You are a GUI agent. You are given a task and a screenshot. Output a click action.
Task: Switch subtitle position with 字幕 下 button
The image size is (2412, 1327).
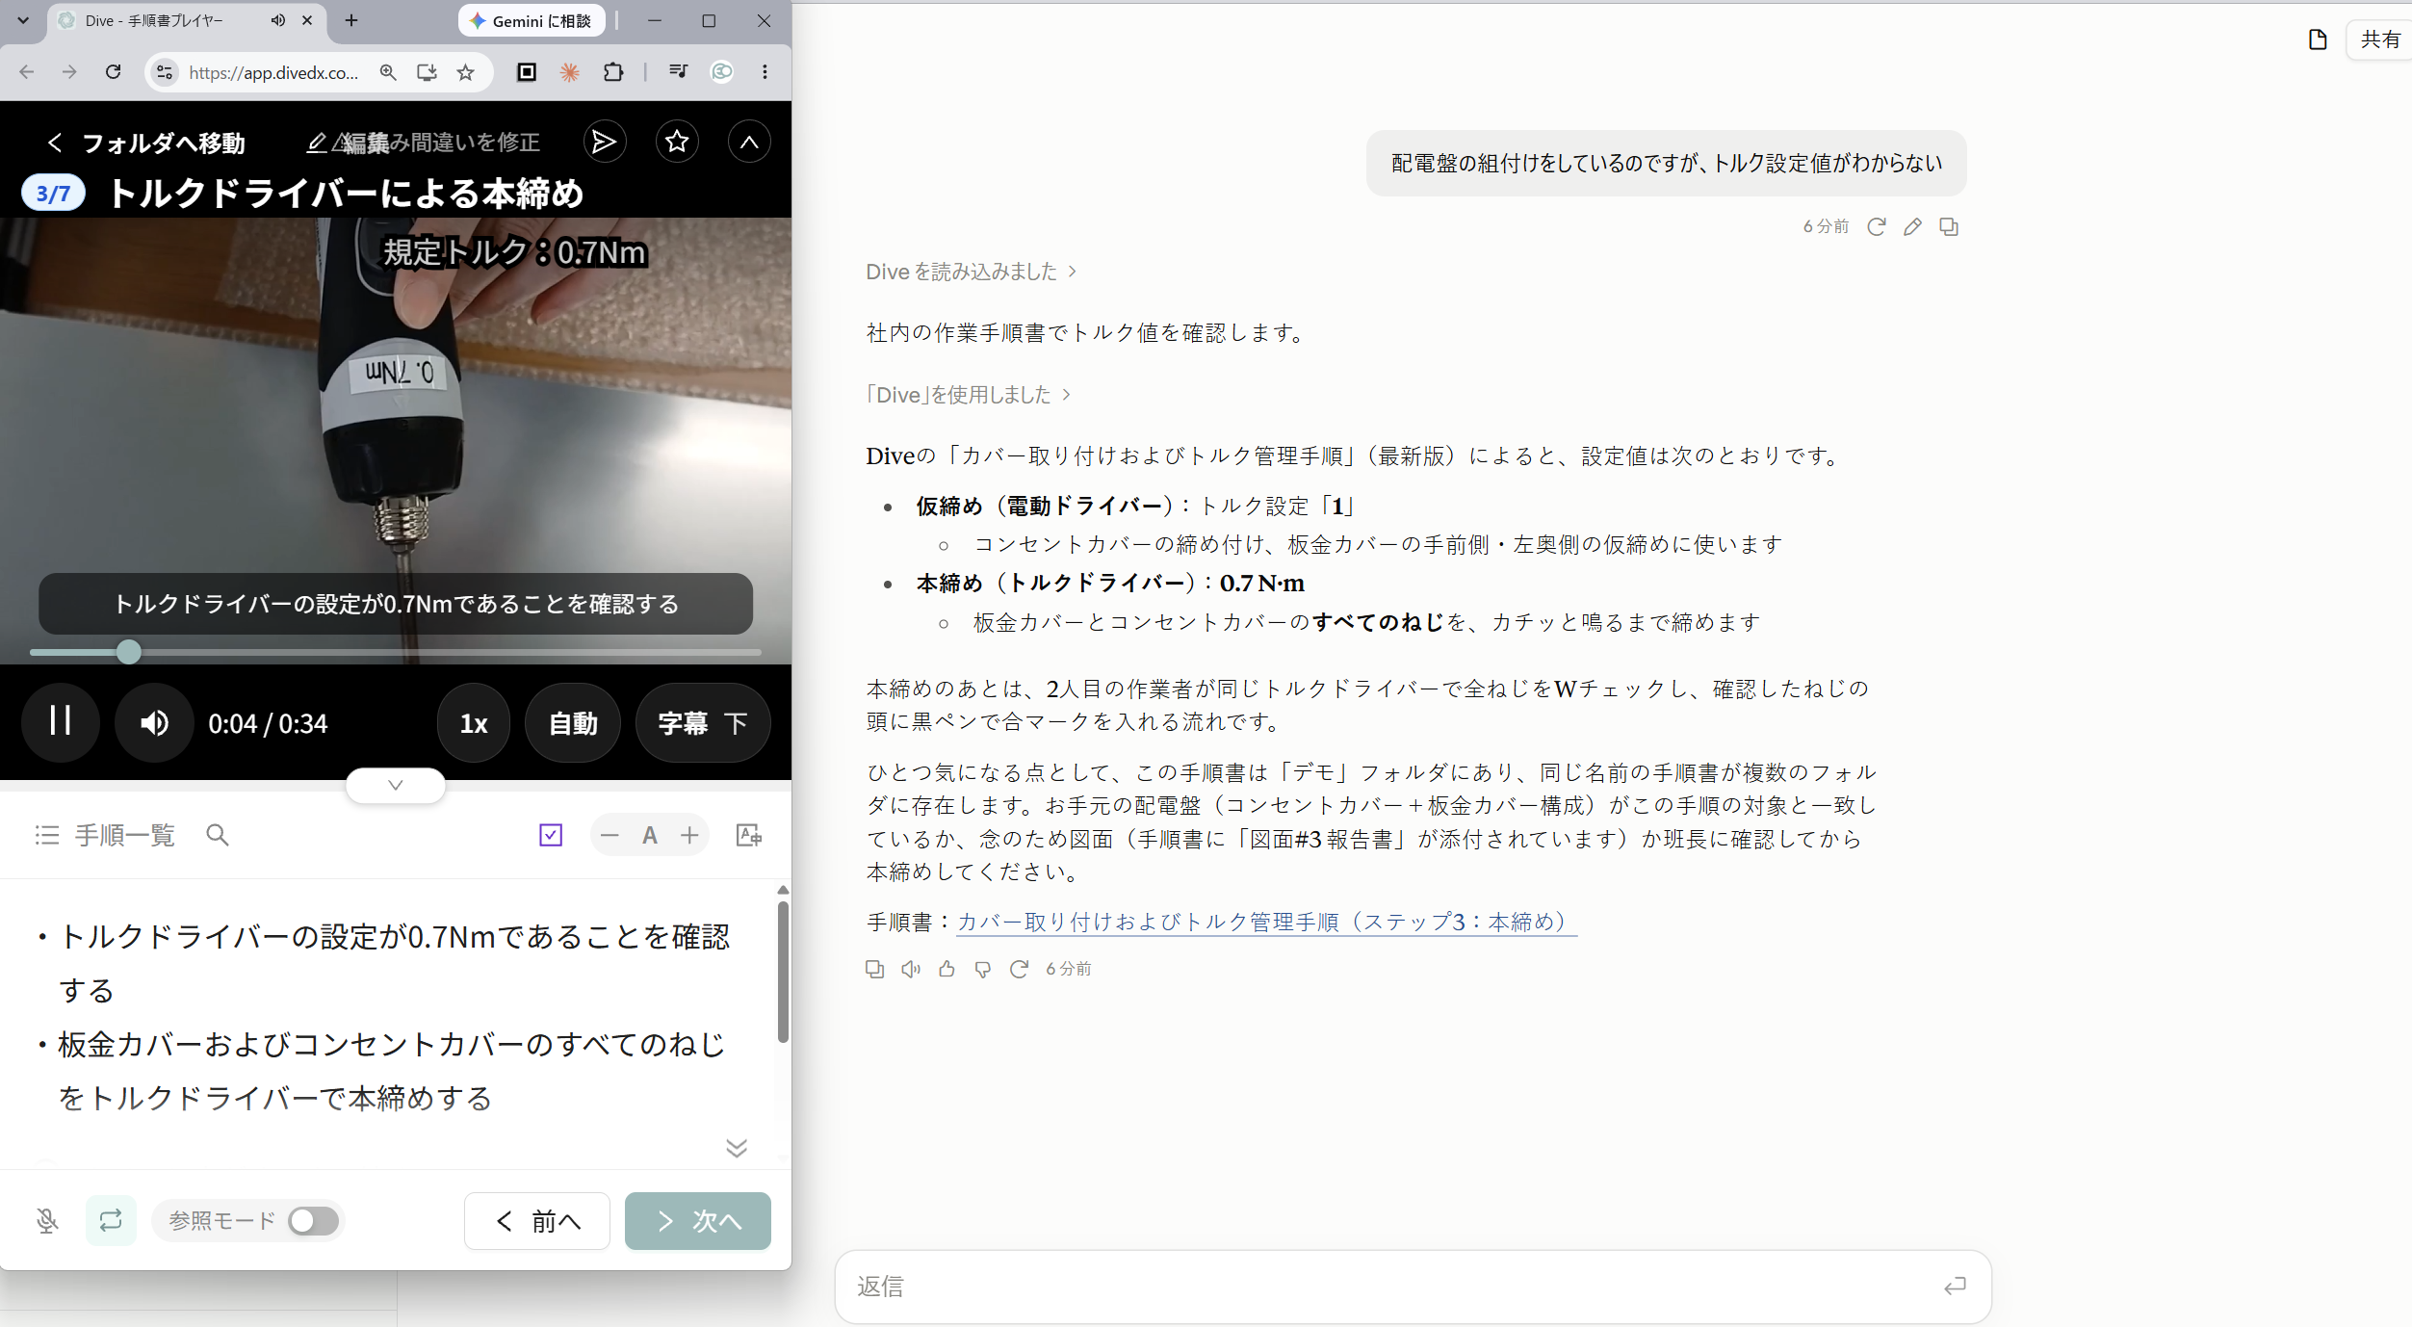[703, 723]
